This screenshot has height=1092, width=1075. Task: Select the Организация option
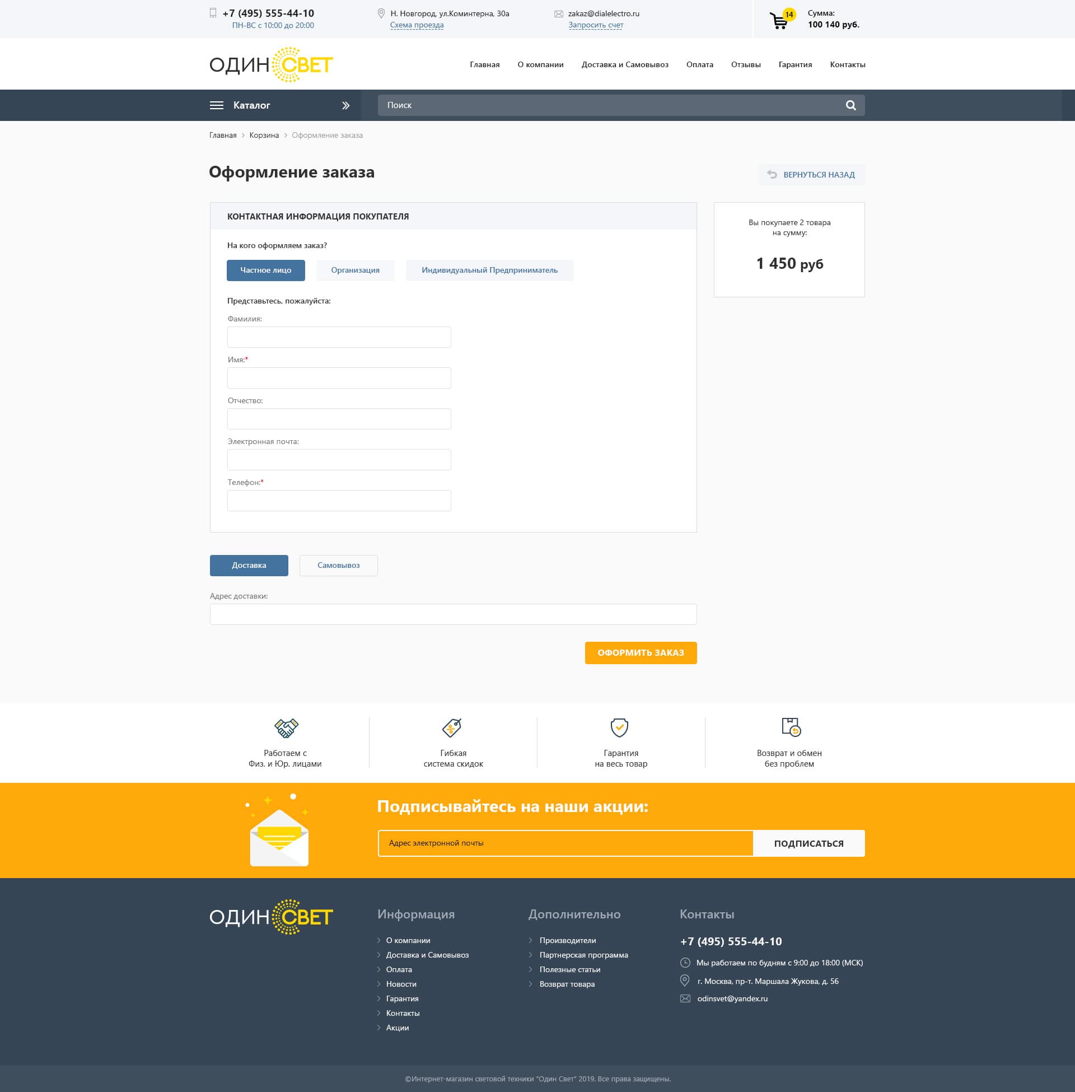click(x=355, y=270)
